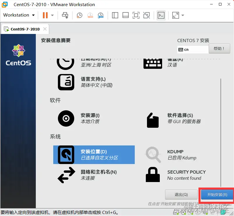234x216 pixels.
Task: Expand the power options dropdown arrow
Action: pos(52,15)
